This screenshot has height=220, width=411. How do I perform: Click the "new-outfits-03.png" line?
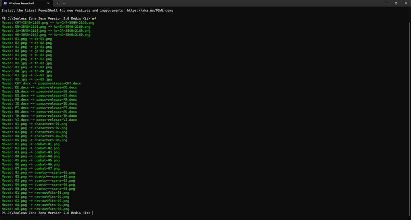click(x=35, y=201)
